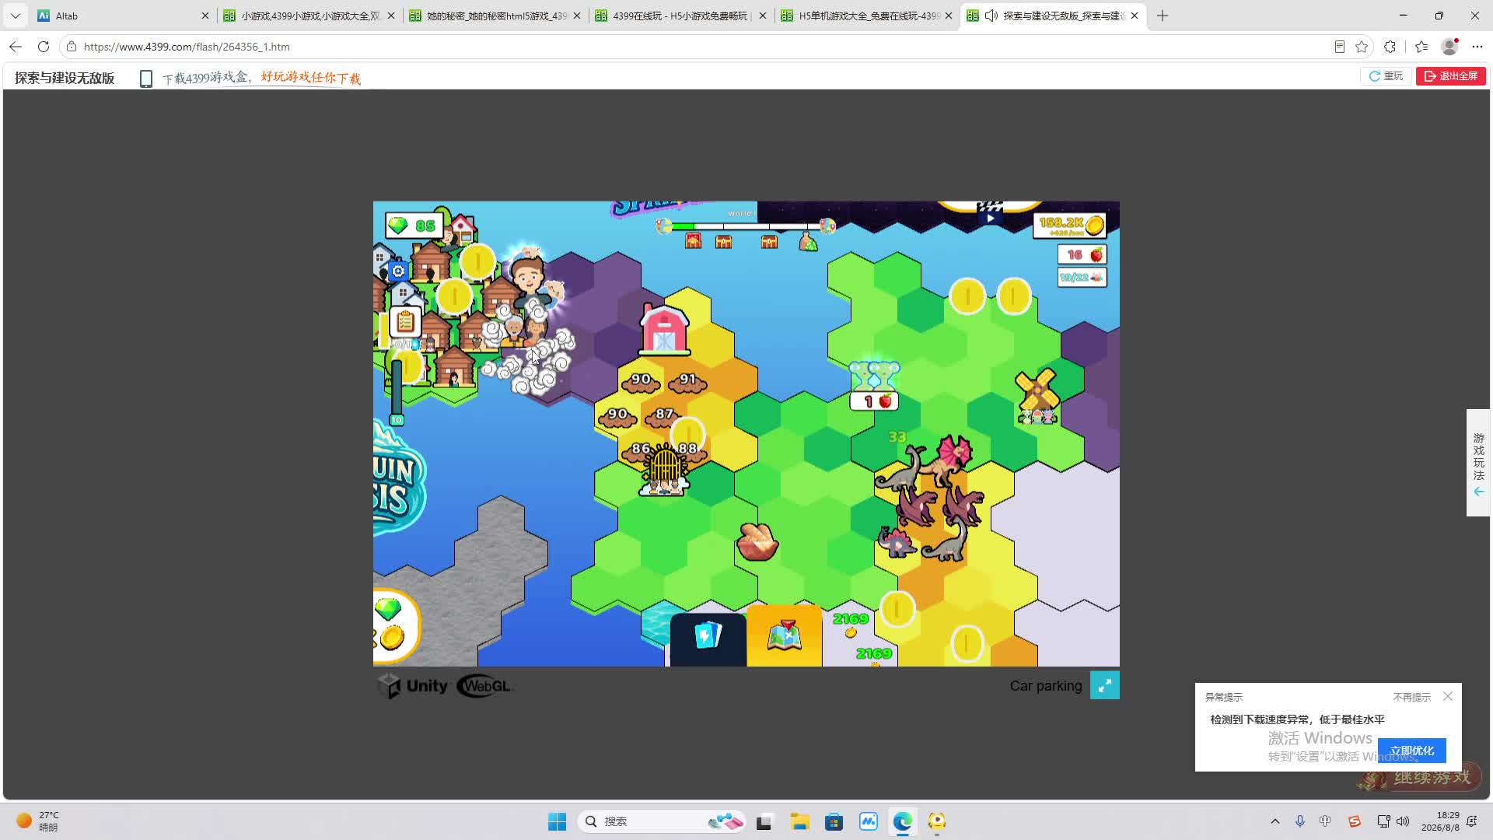Click 立即优化 in the popup

click(1412, 751)
